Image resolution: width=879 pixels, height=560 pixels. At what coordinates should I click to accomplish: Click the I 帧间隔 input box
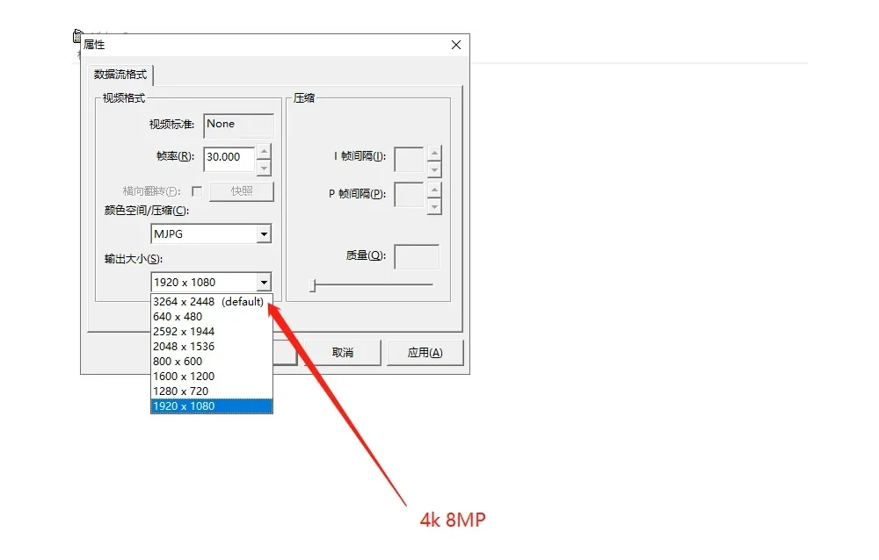409,160
